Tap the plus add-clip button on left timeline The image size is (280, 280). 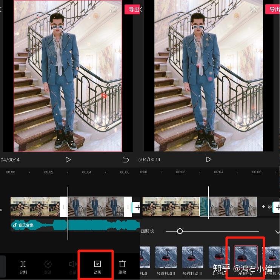coord(137,208)
